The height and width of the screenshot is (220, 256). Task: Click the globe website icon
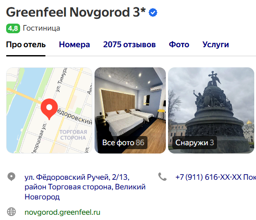pos(11,212)
